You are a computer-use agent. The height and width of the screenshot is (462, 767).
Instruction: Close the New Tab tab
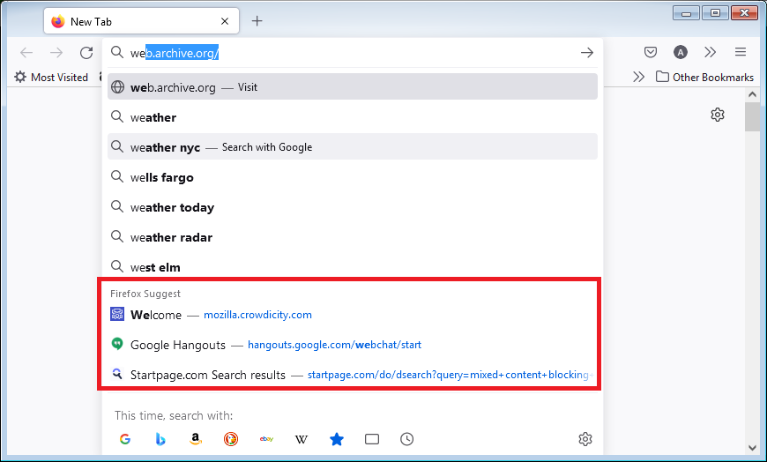(225, 21)
